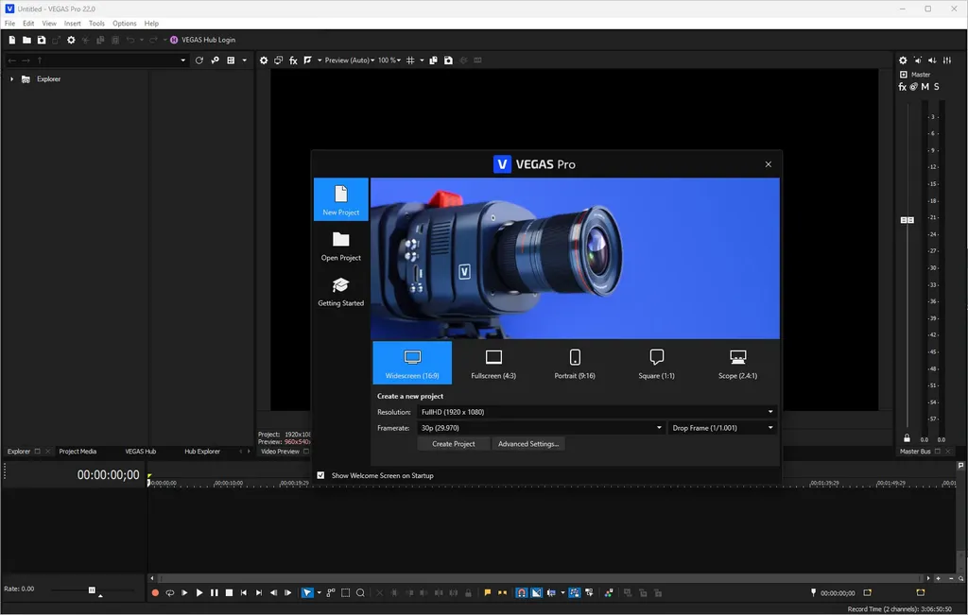Viewport: 968px width, 615px height.
Task: Open the Insert menu
Action: [72, 24]
